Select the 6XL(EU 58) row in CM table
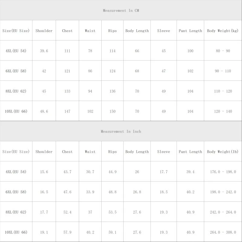Viewport: 242px width, 242px height. tap(16, 71)
